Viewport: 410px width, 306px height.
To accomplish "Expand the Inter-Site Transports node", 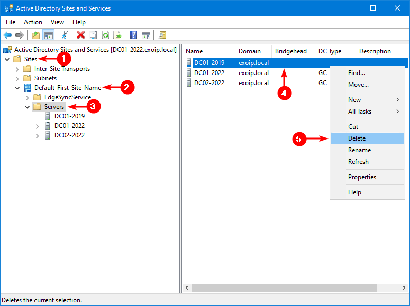I will click(x=17, y=69).
